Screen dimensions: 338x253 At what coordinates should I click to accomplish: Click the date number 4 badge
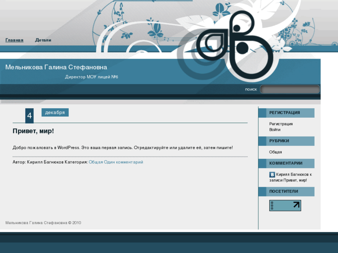click(x=29, y=116)
